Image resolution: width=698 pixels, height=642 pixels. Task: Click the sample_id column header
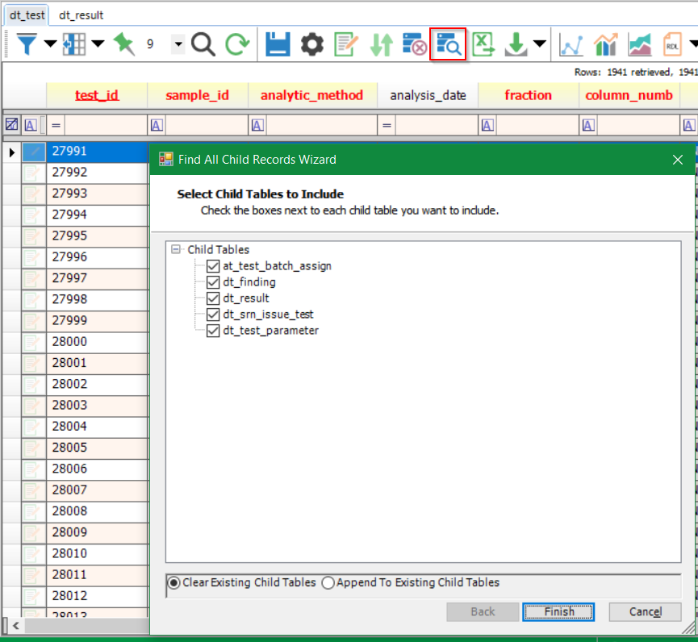(x=197, y=95)
